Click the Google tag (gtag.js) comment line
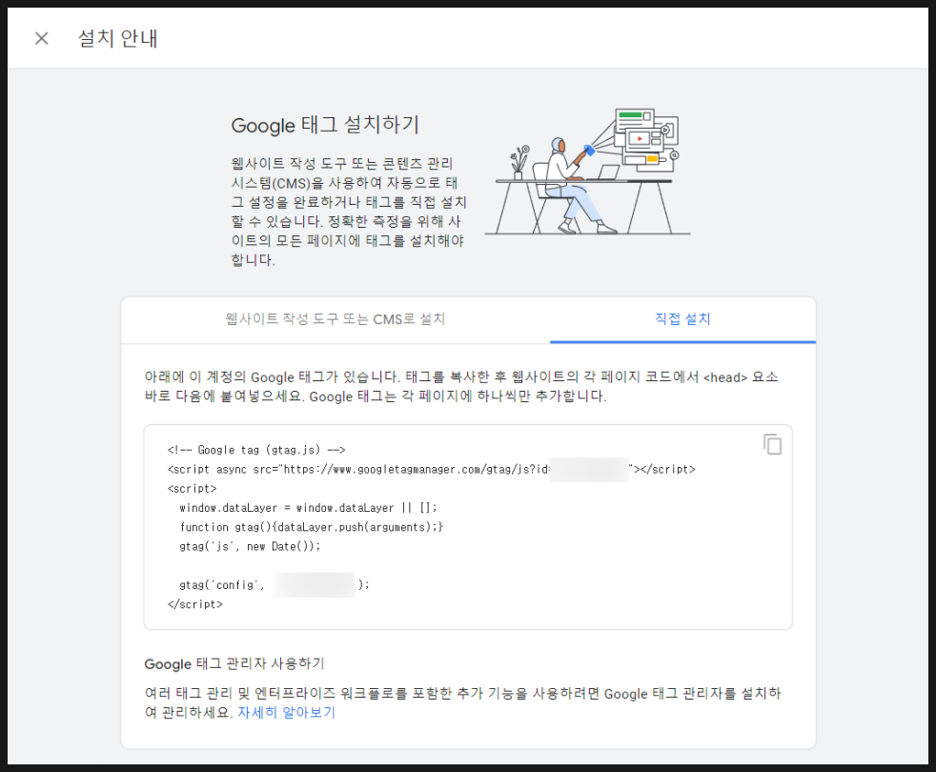Viewport: 936px width, 772px height. tap(255, 450)
